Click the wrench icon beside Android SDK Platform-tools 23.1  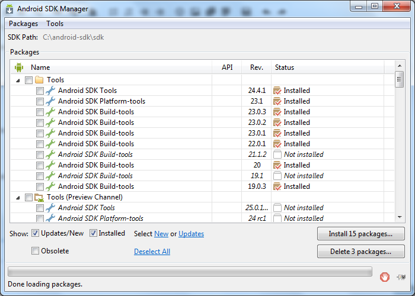(50, 101)
